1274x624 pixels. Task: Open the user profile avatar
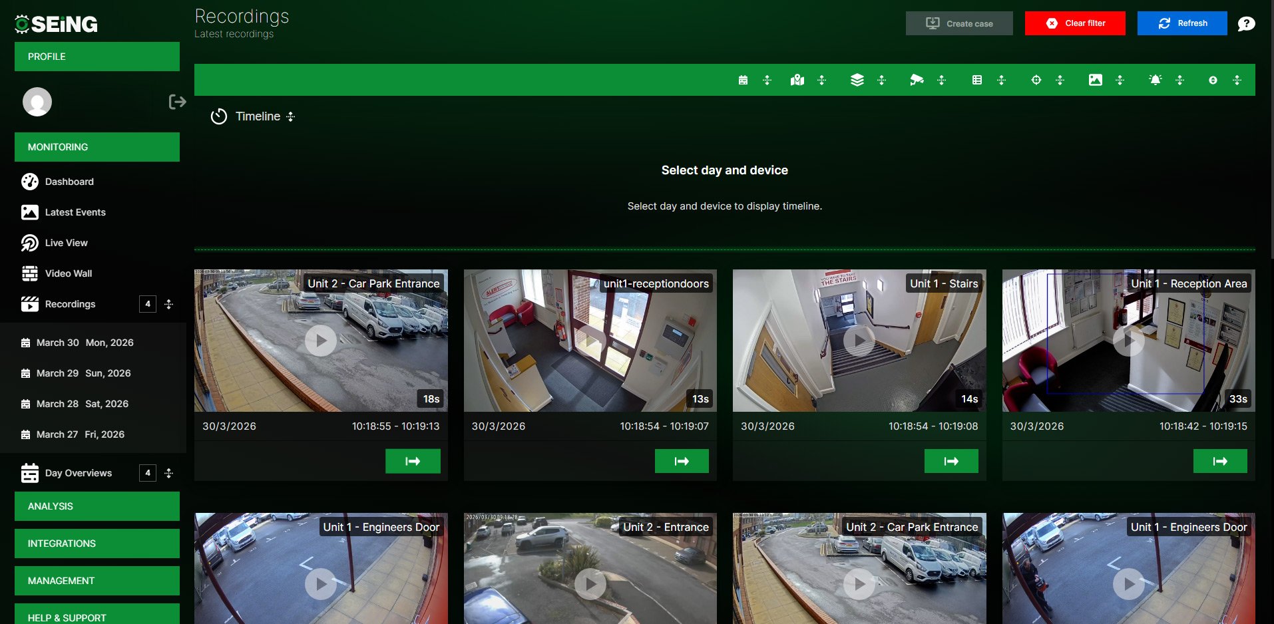(37, 102)
